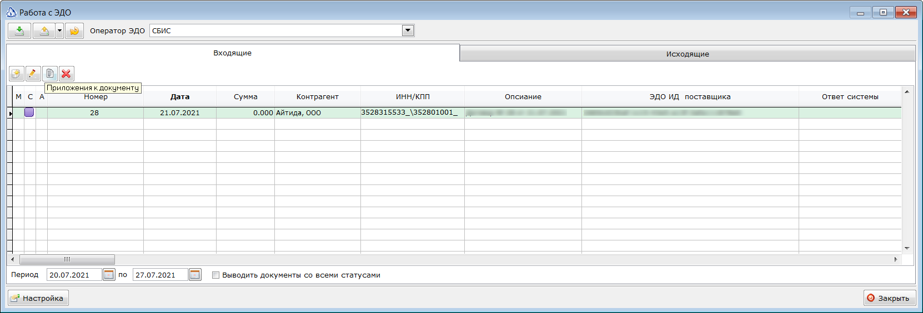Enable Выводить документы со всеми статусами checkbox

(x=215, y=275)
